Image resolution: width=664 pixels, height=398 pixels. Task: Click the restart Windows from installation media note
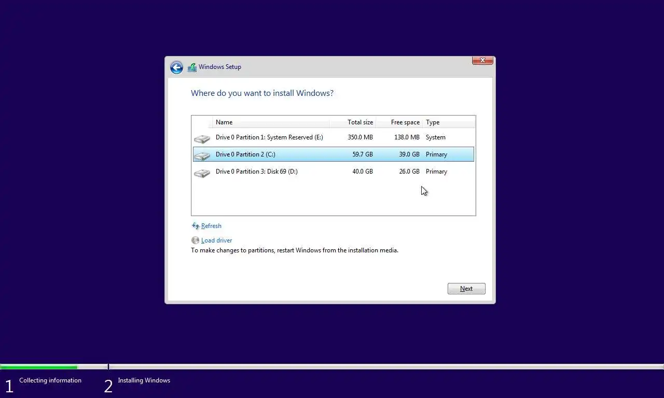pyautogui.click(x=295, y=250)
